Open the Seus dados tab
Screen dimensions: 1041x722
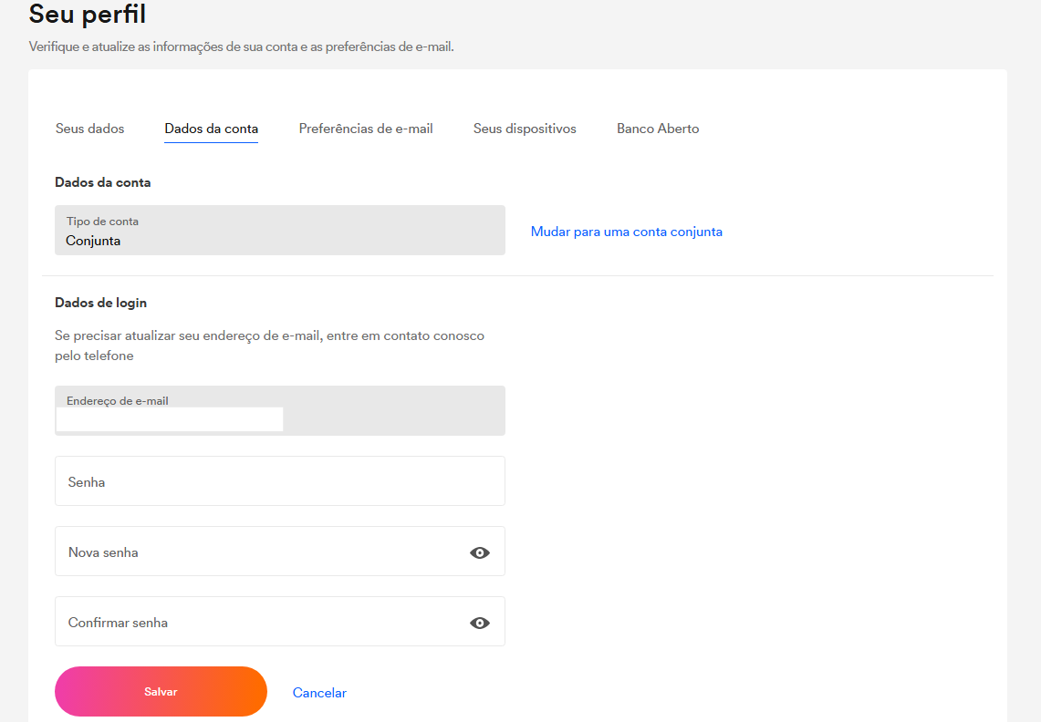[89, 129]
